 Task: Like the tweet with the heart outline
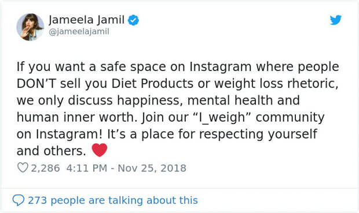pyautogui.click(x=23, y=167)
